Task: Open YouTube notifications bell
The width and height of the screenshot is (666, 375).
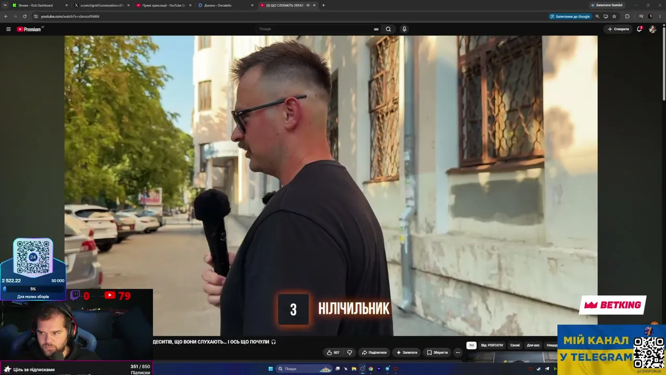Action: 639,29
